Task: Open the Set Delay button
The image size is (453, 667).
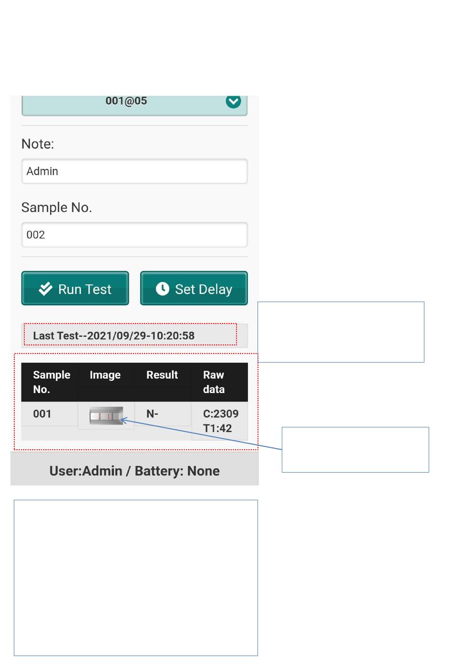Action: point(194,288)
